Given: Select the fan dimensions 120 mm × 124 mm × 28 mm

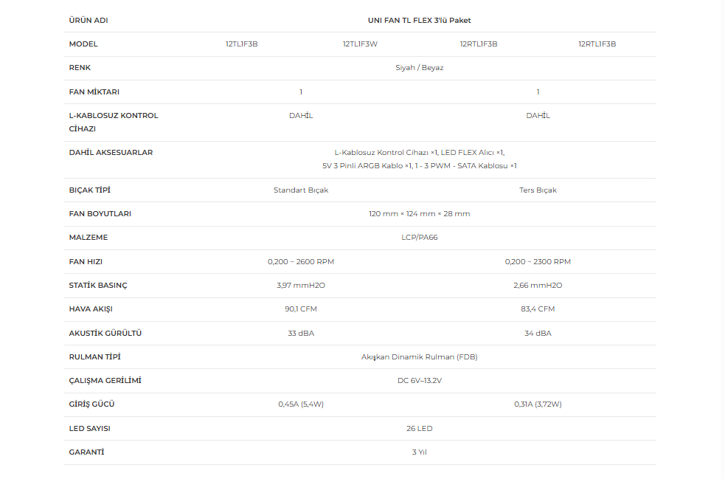Looking at the screenshot, I should pyautogui.click(x=420, y=214).
